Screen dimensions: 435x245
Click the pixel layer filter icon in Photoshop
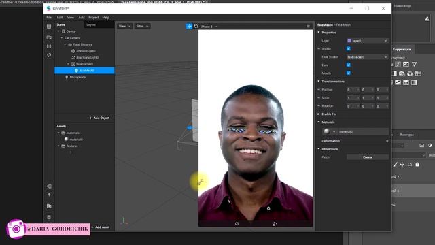tap(421, 145)
